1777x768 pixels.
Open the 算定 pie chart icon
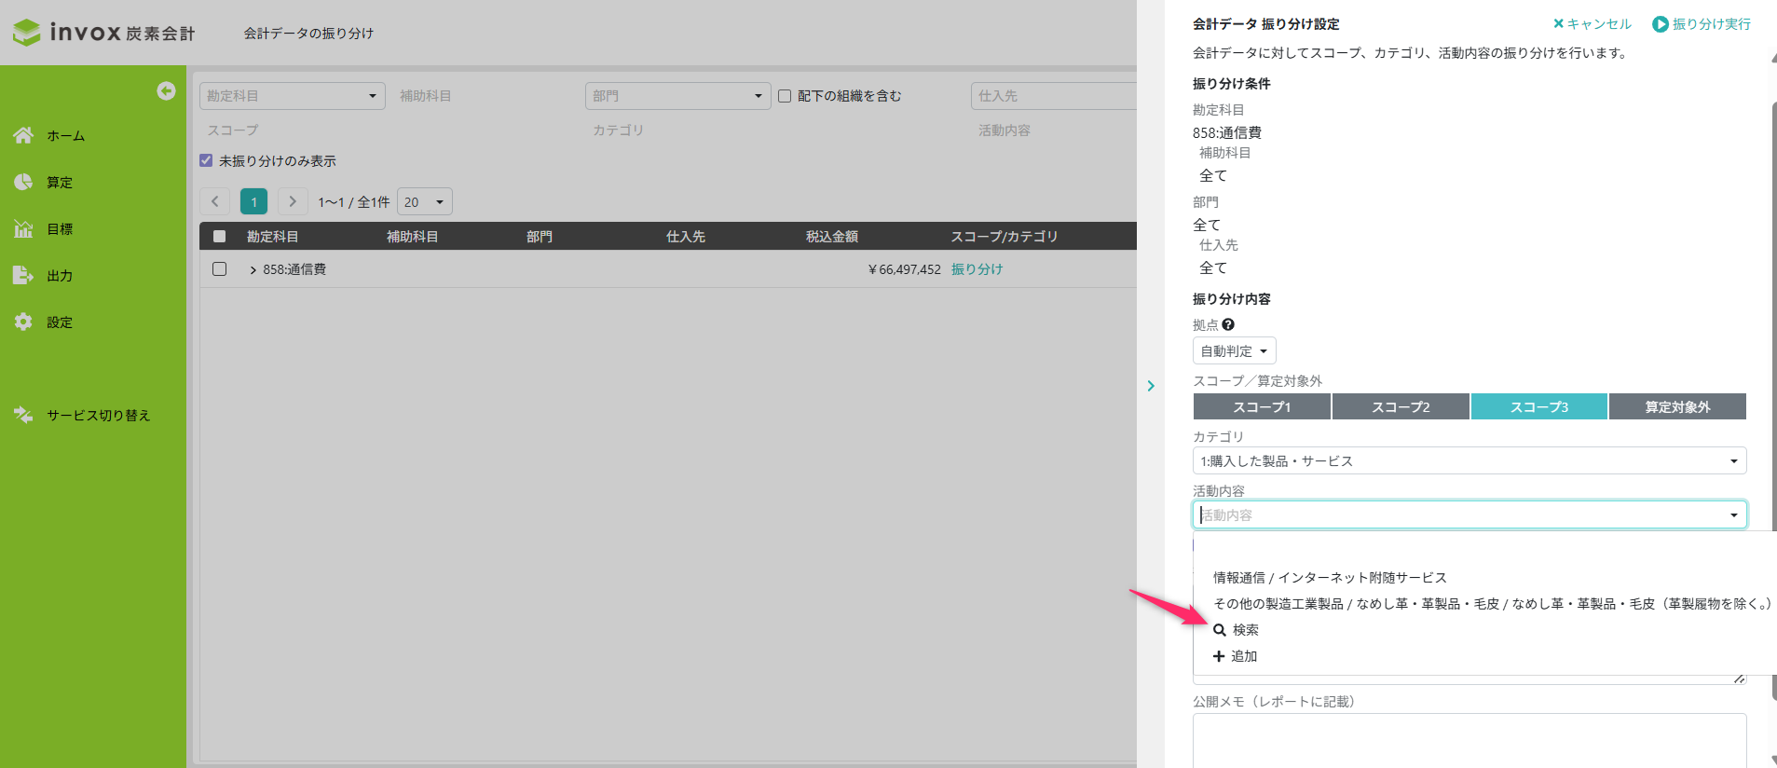(23, 182)
